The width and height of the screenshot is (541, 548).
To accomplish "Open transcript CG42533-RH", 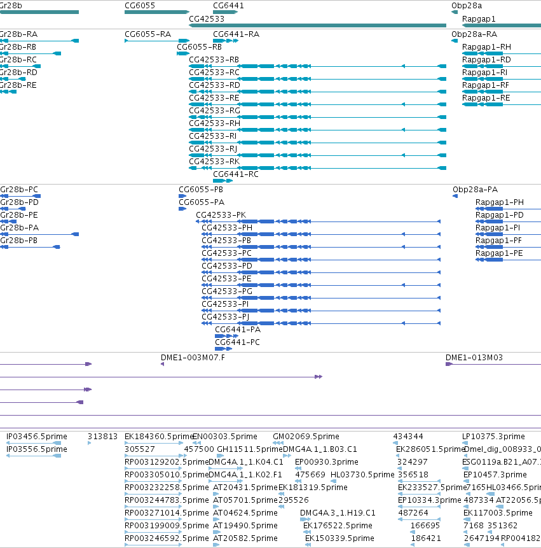I will tap(214, 123).
